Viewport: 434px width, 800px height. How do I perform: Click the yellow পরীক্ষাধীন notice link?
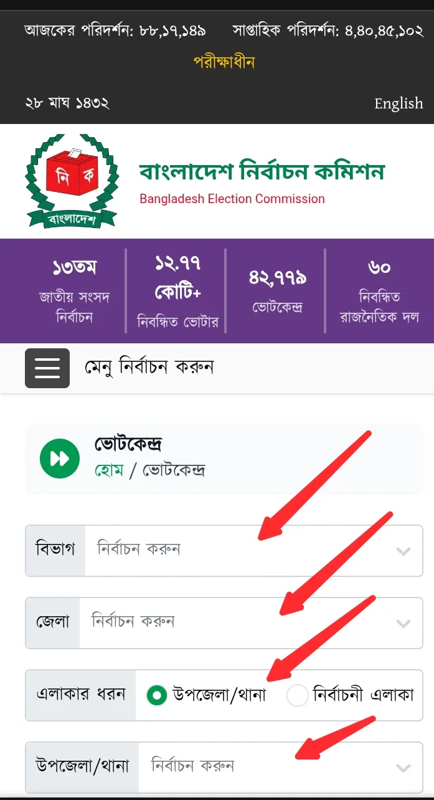(x=223, y=62)
